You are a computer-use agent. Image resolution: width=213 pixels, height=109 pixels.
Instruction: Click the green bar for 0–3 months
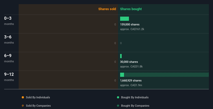click(x=125, y=19)
